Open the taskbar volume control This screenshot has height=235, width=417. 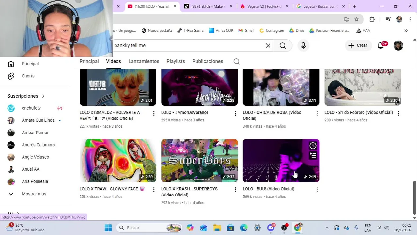click(x=387, y=228)
